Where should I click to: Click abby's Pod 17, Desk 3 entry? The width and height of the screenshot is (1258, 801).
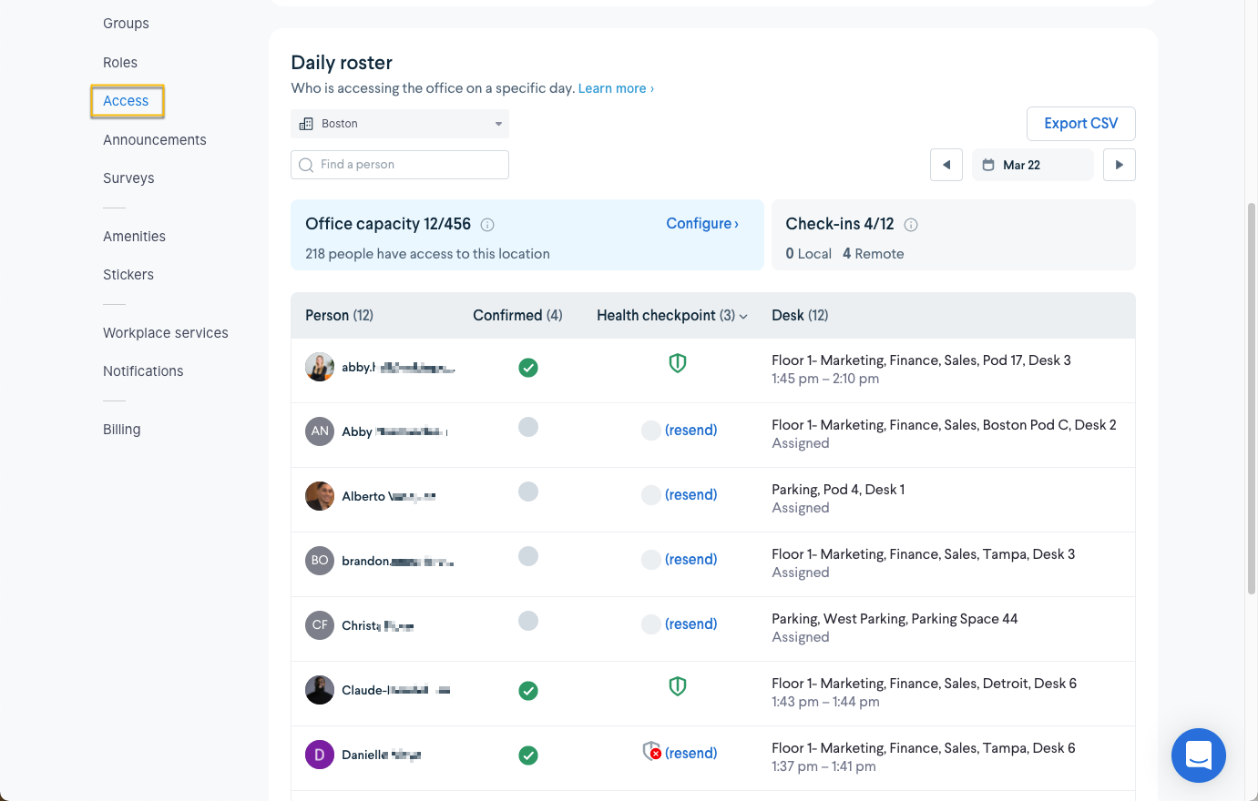[x=921, y=360]
